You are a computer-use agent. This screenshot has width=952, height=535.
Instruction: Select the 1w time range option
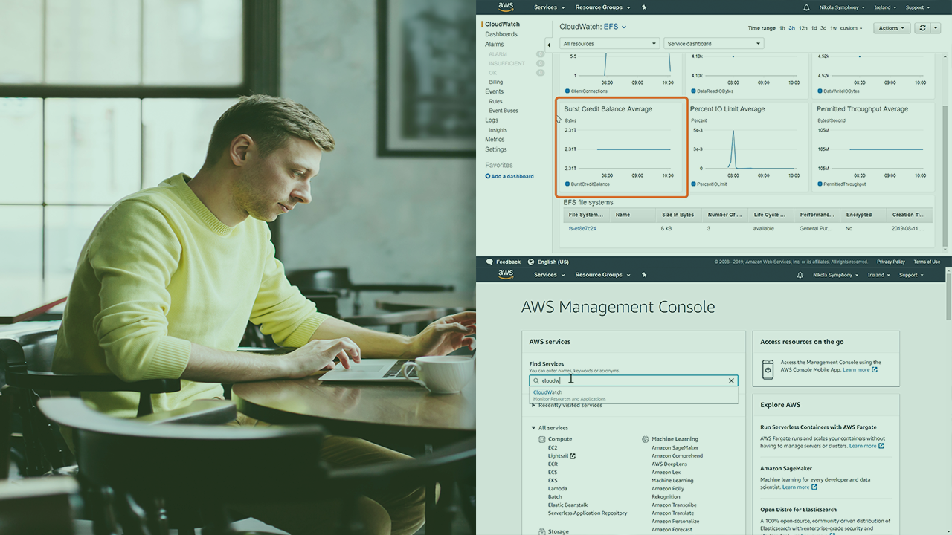pos(833,27)
